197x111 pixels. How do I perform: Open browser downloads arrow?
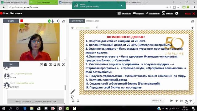pos(194,7)
